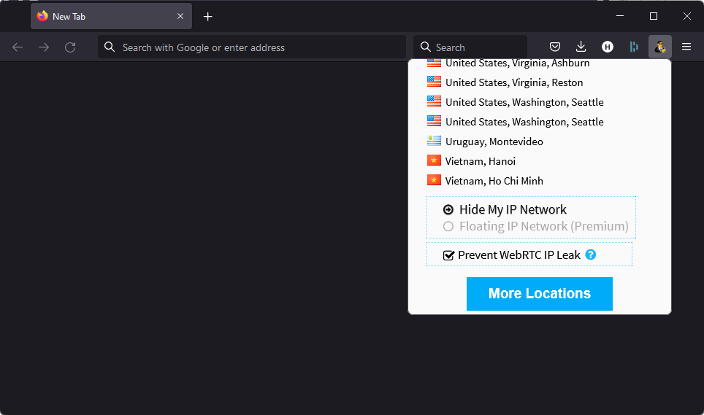This screenshot has height=415, width=704.
Task: Select Hide My IP Network radio
Action: pyautogui.click(x=448, y=209)
